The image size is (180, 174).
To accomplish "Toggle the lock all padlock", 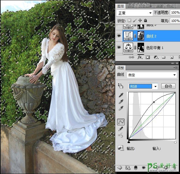I will 145,21.
